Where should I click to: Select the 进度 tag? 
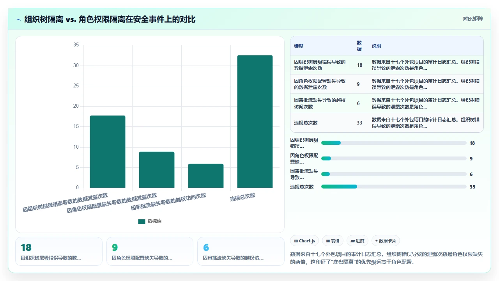tap(357, 241)
